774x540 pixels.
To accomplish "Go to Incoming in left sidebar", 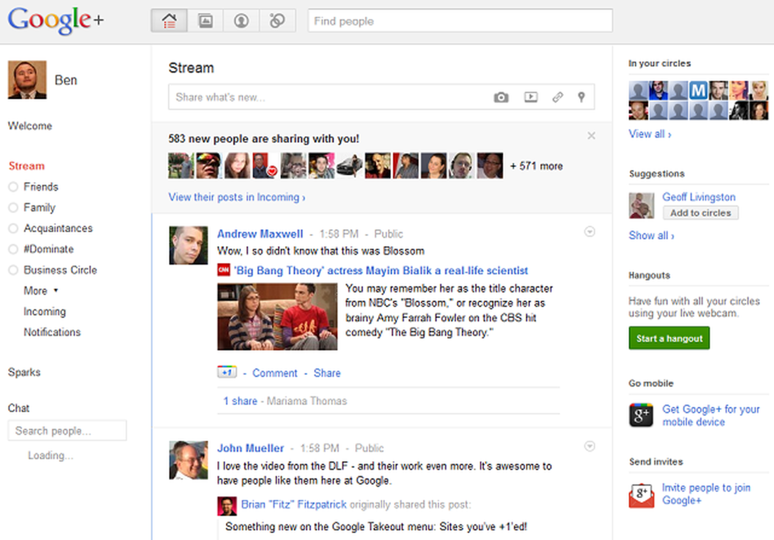I will point(45,312).
